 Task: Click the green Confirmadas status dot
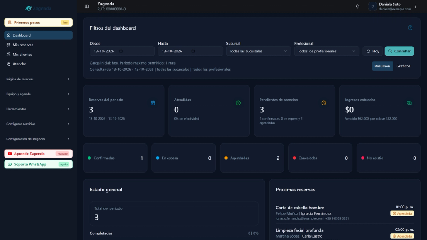point(89,158)
